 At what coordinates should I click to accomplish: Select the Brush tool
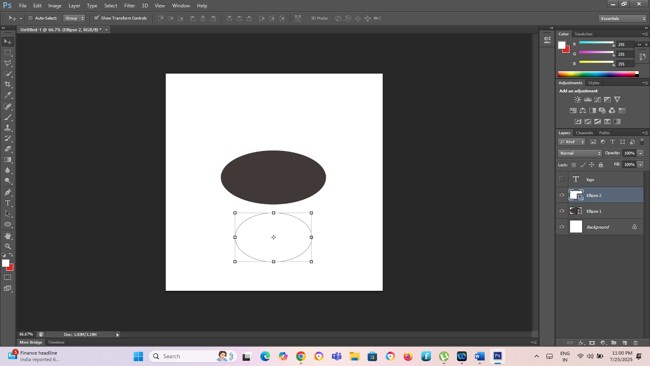pyautogui.click(x=8, y=117)
